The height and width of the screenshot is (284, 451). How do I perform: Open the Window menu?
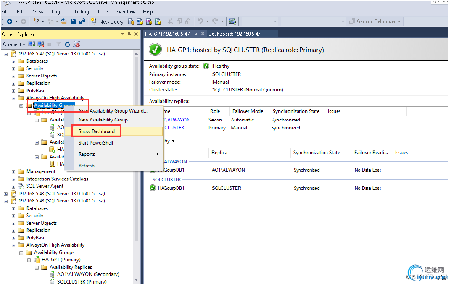126,12
